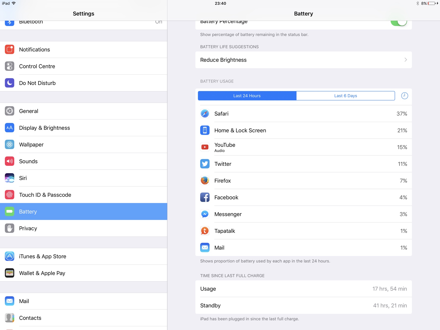Tap the Tapatalk icon in usage list
440x330 pixels.
click(205, 231)
